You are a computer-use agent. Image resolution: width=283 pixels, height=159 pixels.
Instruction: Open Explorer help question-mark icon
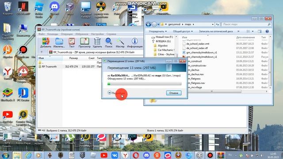pos(267,31)
